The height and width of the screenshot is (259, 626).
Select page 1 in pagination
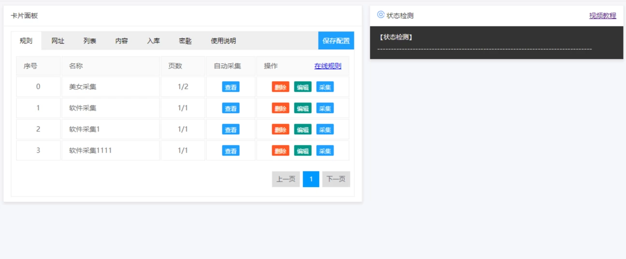[x=311, y=179]
